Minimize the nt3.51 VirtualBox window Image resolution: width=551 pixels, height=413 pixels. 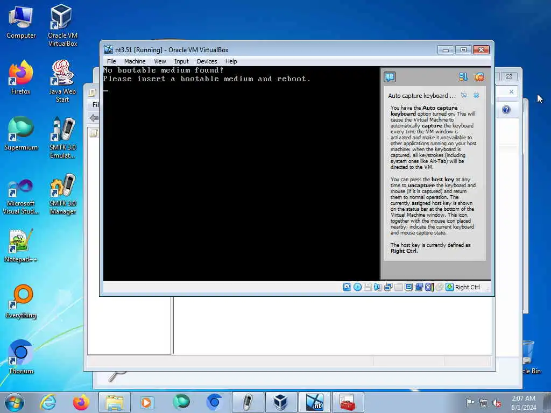pos(446,50)
